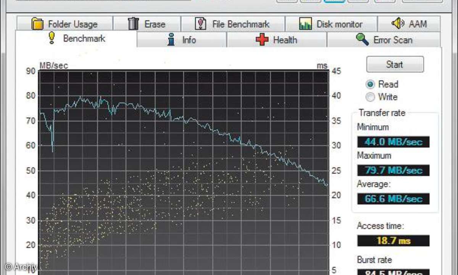The width and height of the screenshot is (458, 275).
Task: Click the Maximum 79.7 MB/sec value field
Action: tap(393, 170)
